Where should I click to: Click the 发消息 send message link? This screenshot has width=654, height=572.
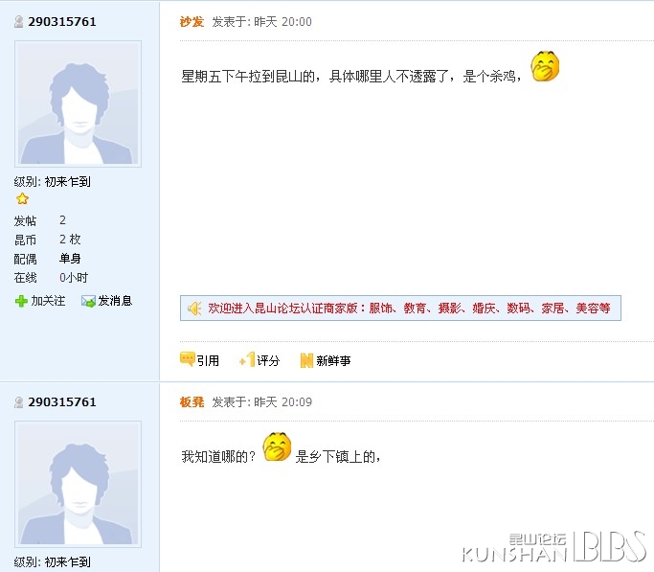(x=115, y=301)
